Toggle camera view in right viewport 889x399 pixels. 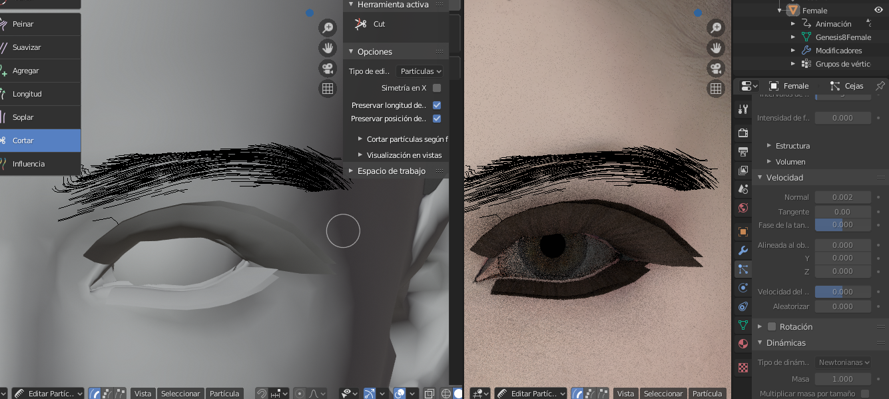[716, 68]
